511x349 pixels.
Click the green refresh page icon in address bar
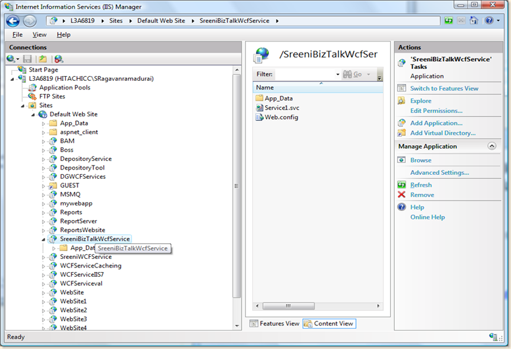[449, 20]
